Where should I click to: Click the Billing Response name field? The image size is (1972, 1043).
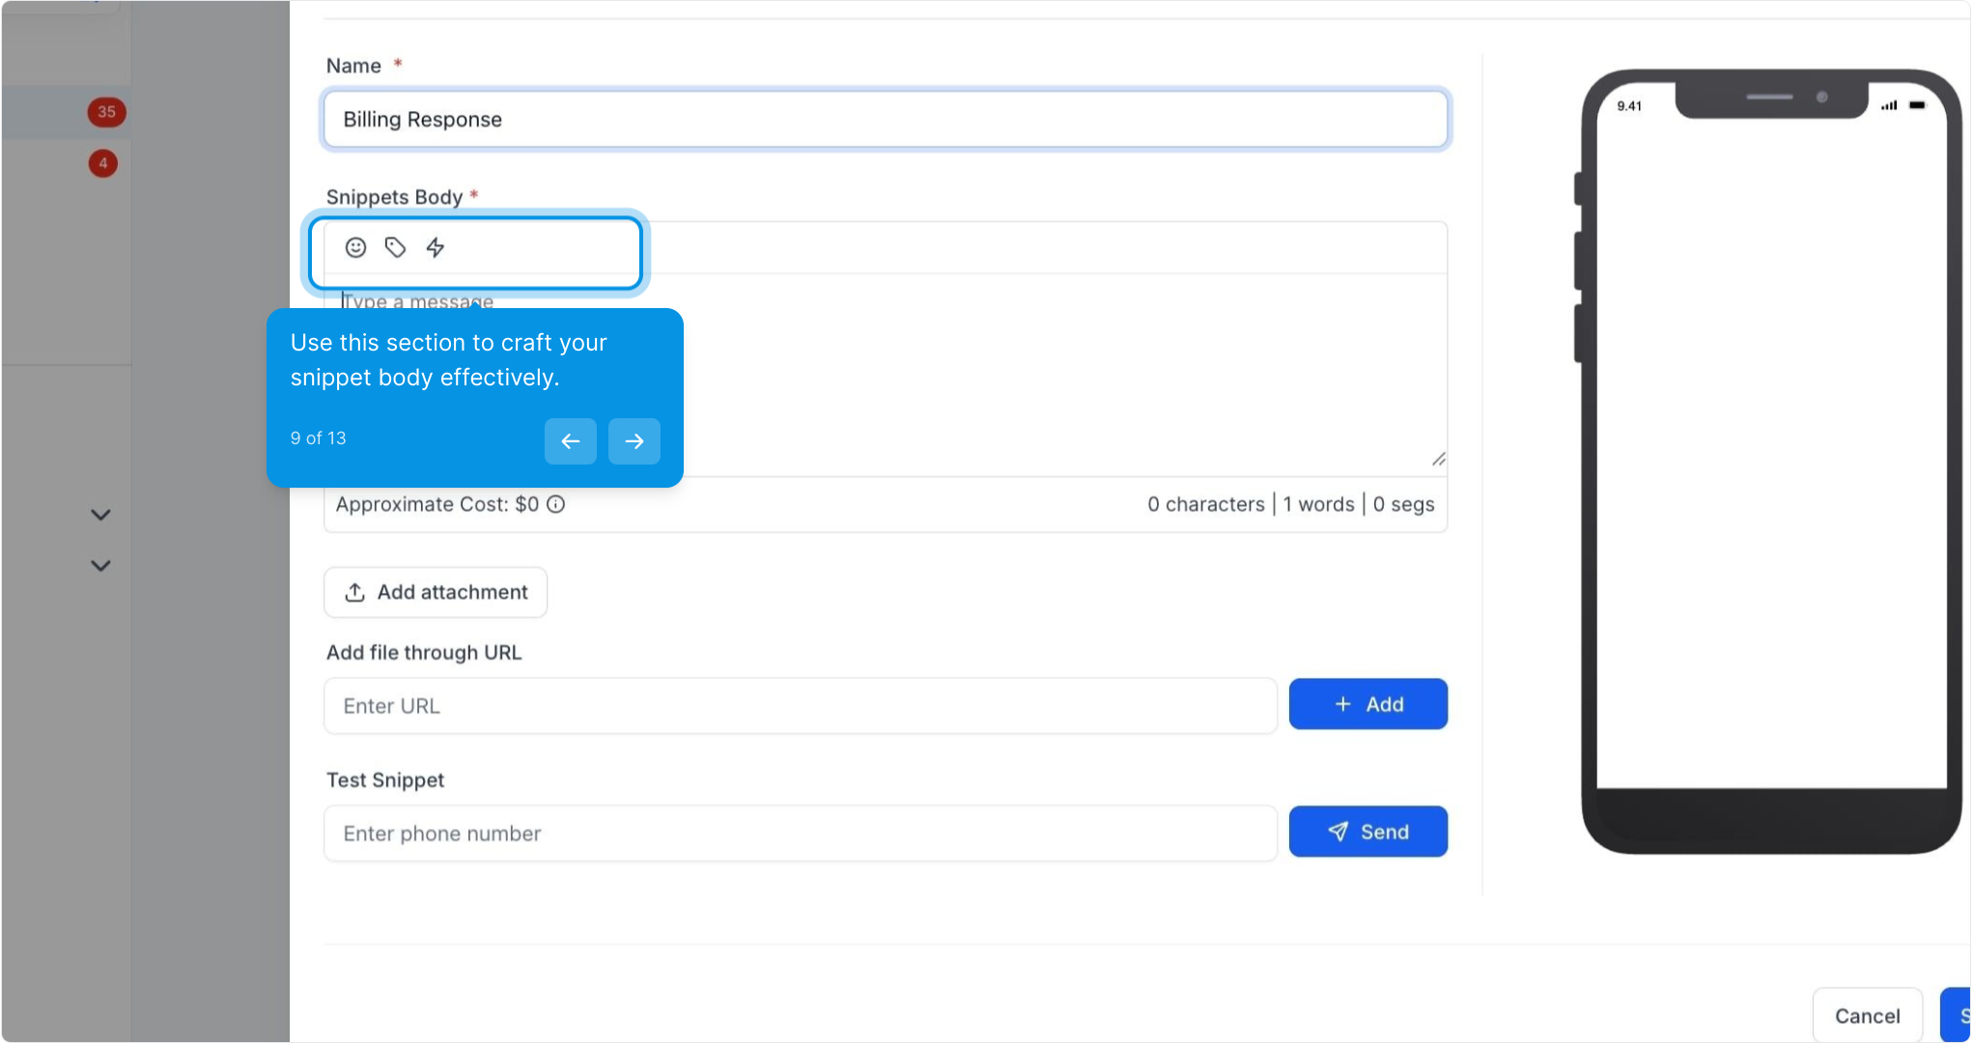click(885, 120)
